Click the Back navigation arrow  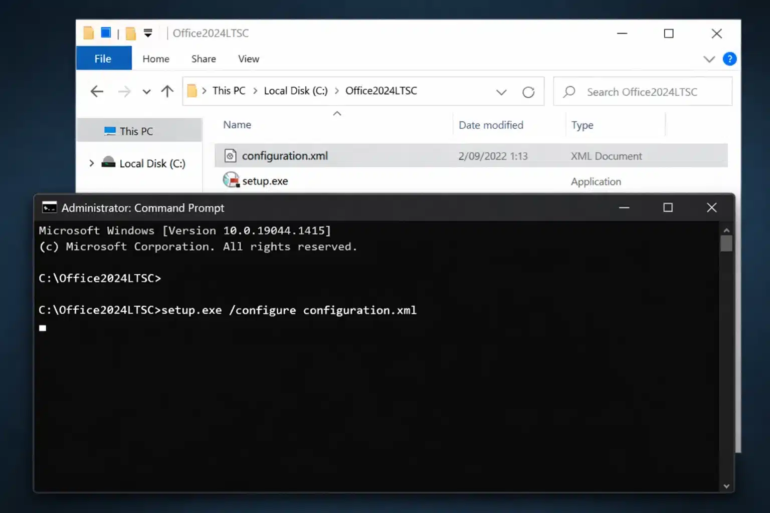tap(96, 91)
